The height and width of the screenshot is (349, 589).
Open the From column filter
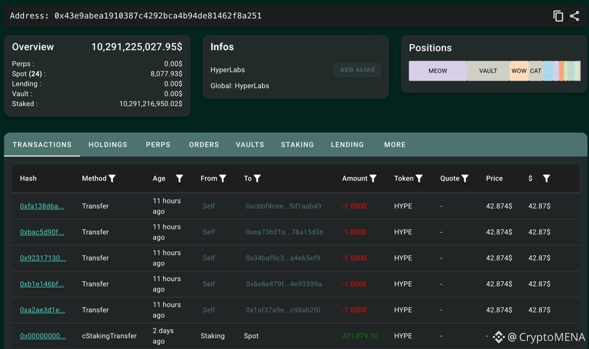pos(223,179)
